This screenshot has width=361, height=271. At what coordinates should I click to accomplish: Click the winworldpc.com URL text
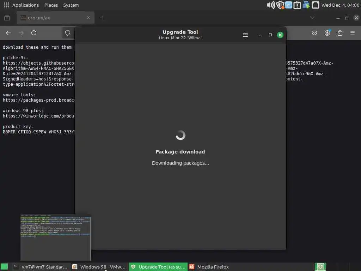[38, 116]
